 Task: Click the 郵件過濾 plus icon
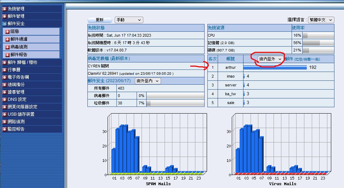click(7, 39)
